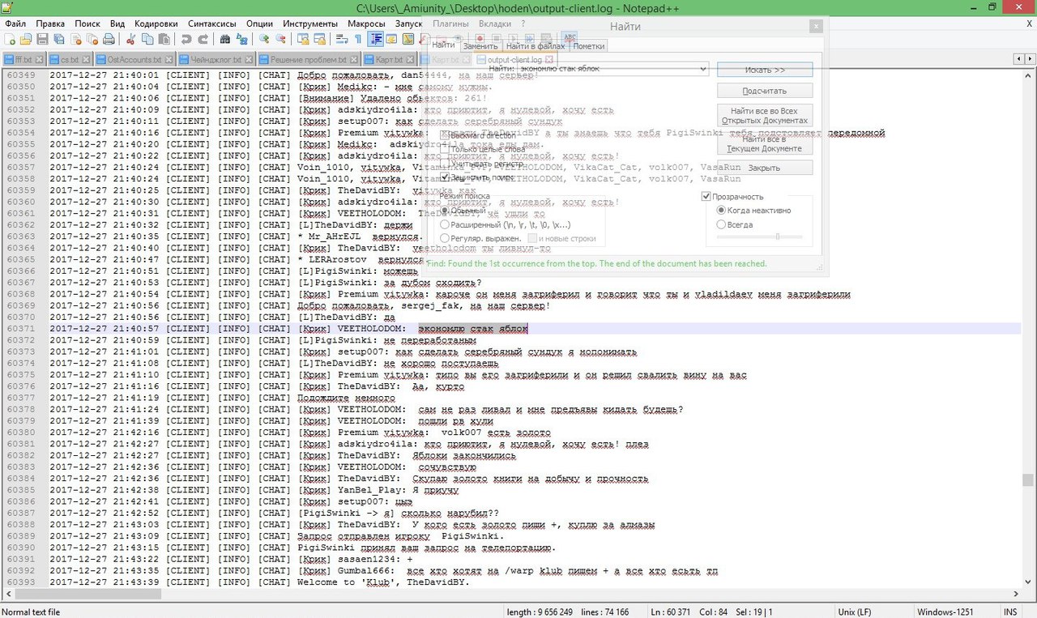The image size is (1037, 618).
Task: Open the 'Правка' menu
Action: [50, 23]
